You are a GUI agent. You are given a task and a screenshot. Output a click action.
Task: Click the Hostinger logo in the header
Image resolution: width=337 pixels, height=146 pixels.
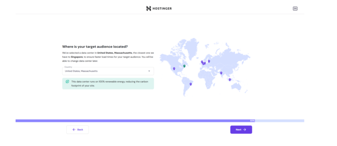point(159,8)
